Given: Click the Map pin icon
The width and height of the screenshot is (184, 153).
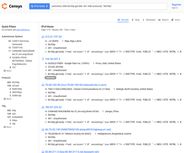Looking at the screenshot, I should [133, 20].
